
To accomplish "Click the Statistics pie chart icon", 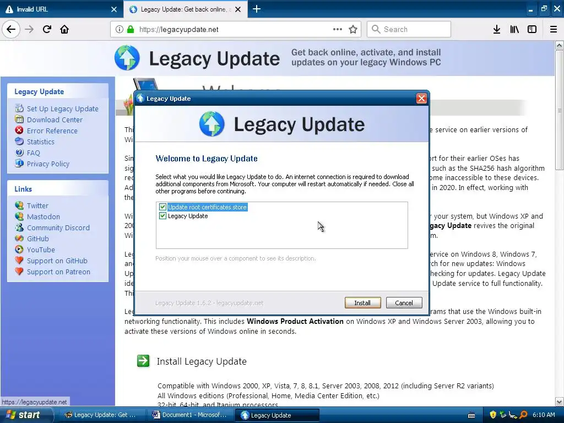I will (x=19, y=141).
